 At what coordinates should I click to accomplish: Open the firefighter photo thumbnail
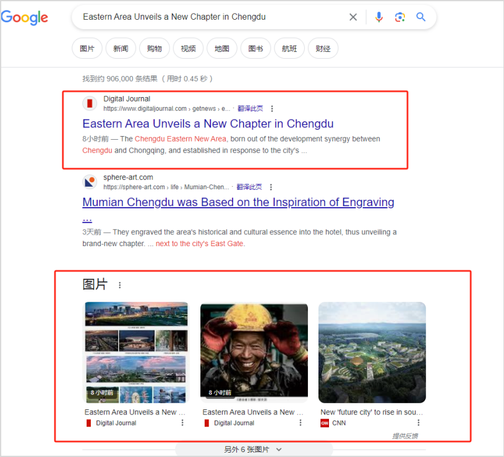(254, 351)
